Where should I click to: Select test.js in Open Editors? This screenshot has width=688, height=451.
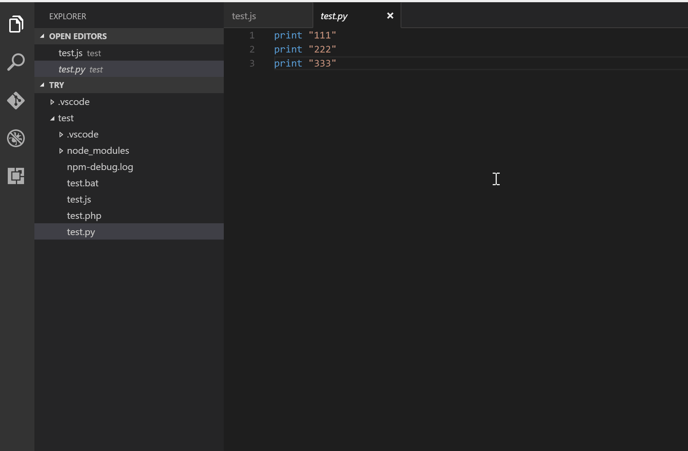click(70, 53)
